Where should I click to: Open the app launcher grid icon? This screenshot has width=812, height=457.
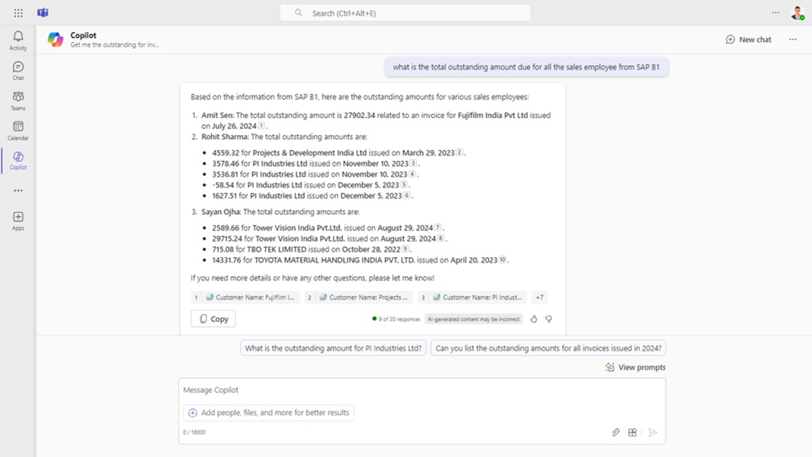tap(18, 13)
